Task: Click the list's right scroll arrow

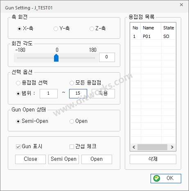Action: click(172, 147)
